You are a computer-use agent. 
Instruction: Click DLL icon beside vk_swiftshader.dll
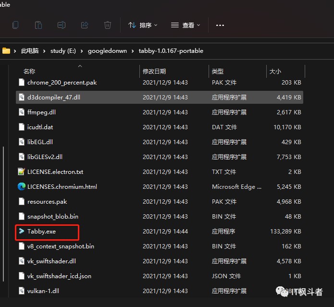point(22,261)
